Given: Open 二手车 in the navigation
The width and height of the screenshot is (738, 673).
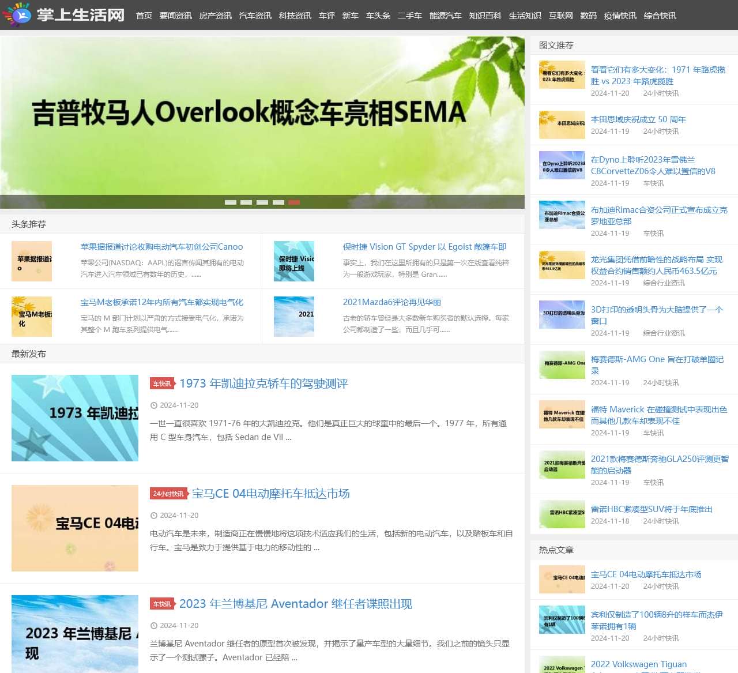Looking at the screenshot, I should (x=410, y=16).
